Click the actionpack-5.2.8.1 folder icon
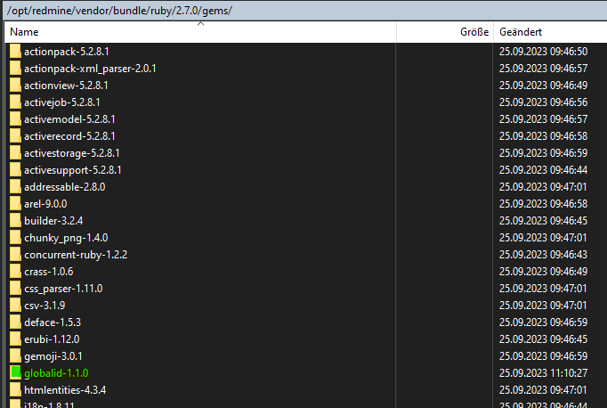The image size is (607, 408). point(15,52)
